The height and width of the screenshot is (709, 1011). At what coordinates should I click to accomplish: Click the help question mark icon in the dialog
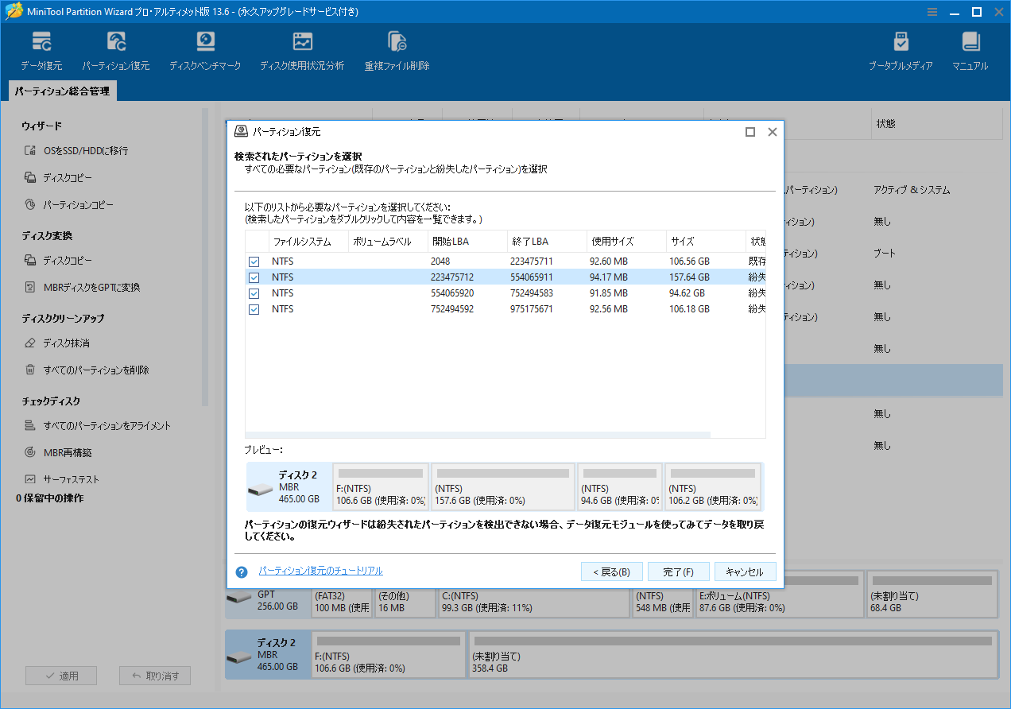(242, 572)
